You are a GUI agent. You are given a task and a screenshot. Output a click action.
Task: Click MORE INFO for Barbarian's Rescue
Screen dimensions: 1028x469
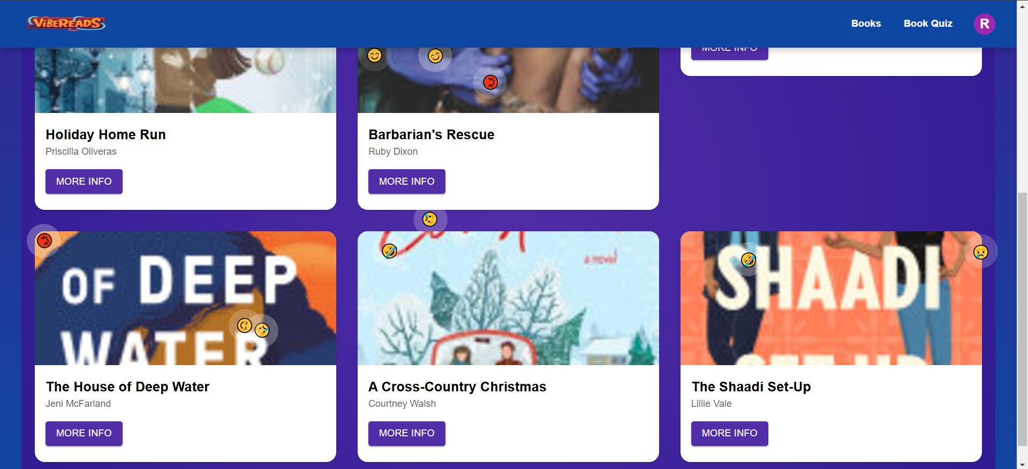[x=407, y=181]
